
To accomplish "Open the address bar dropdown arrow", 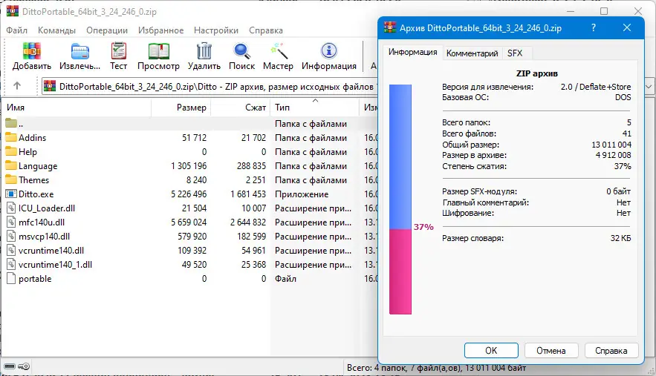I will tap(649, 87).
